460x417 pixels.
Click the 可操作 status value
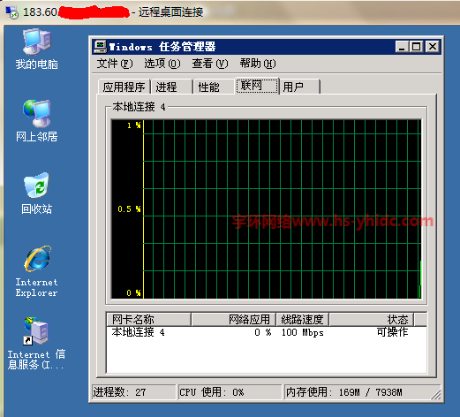[392, 332]
